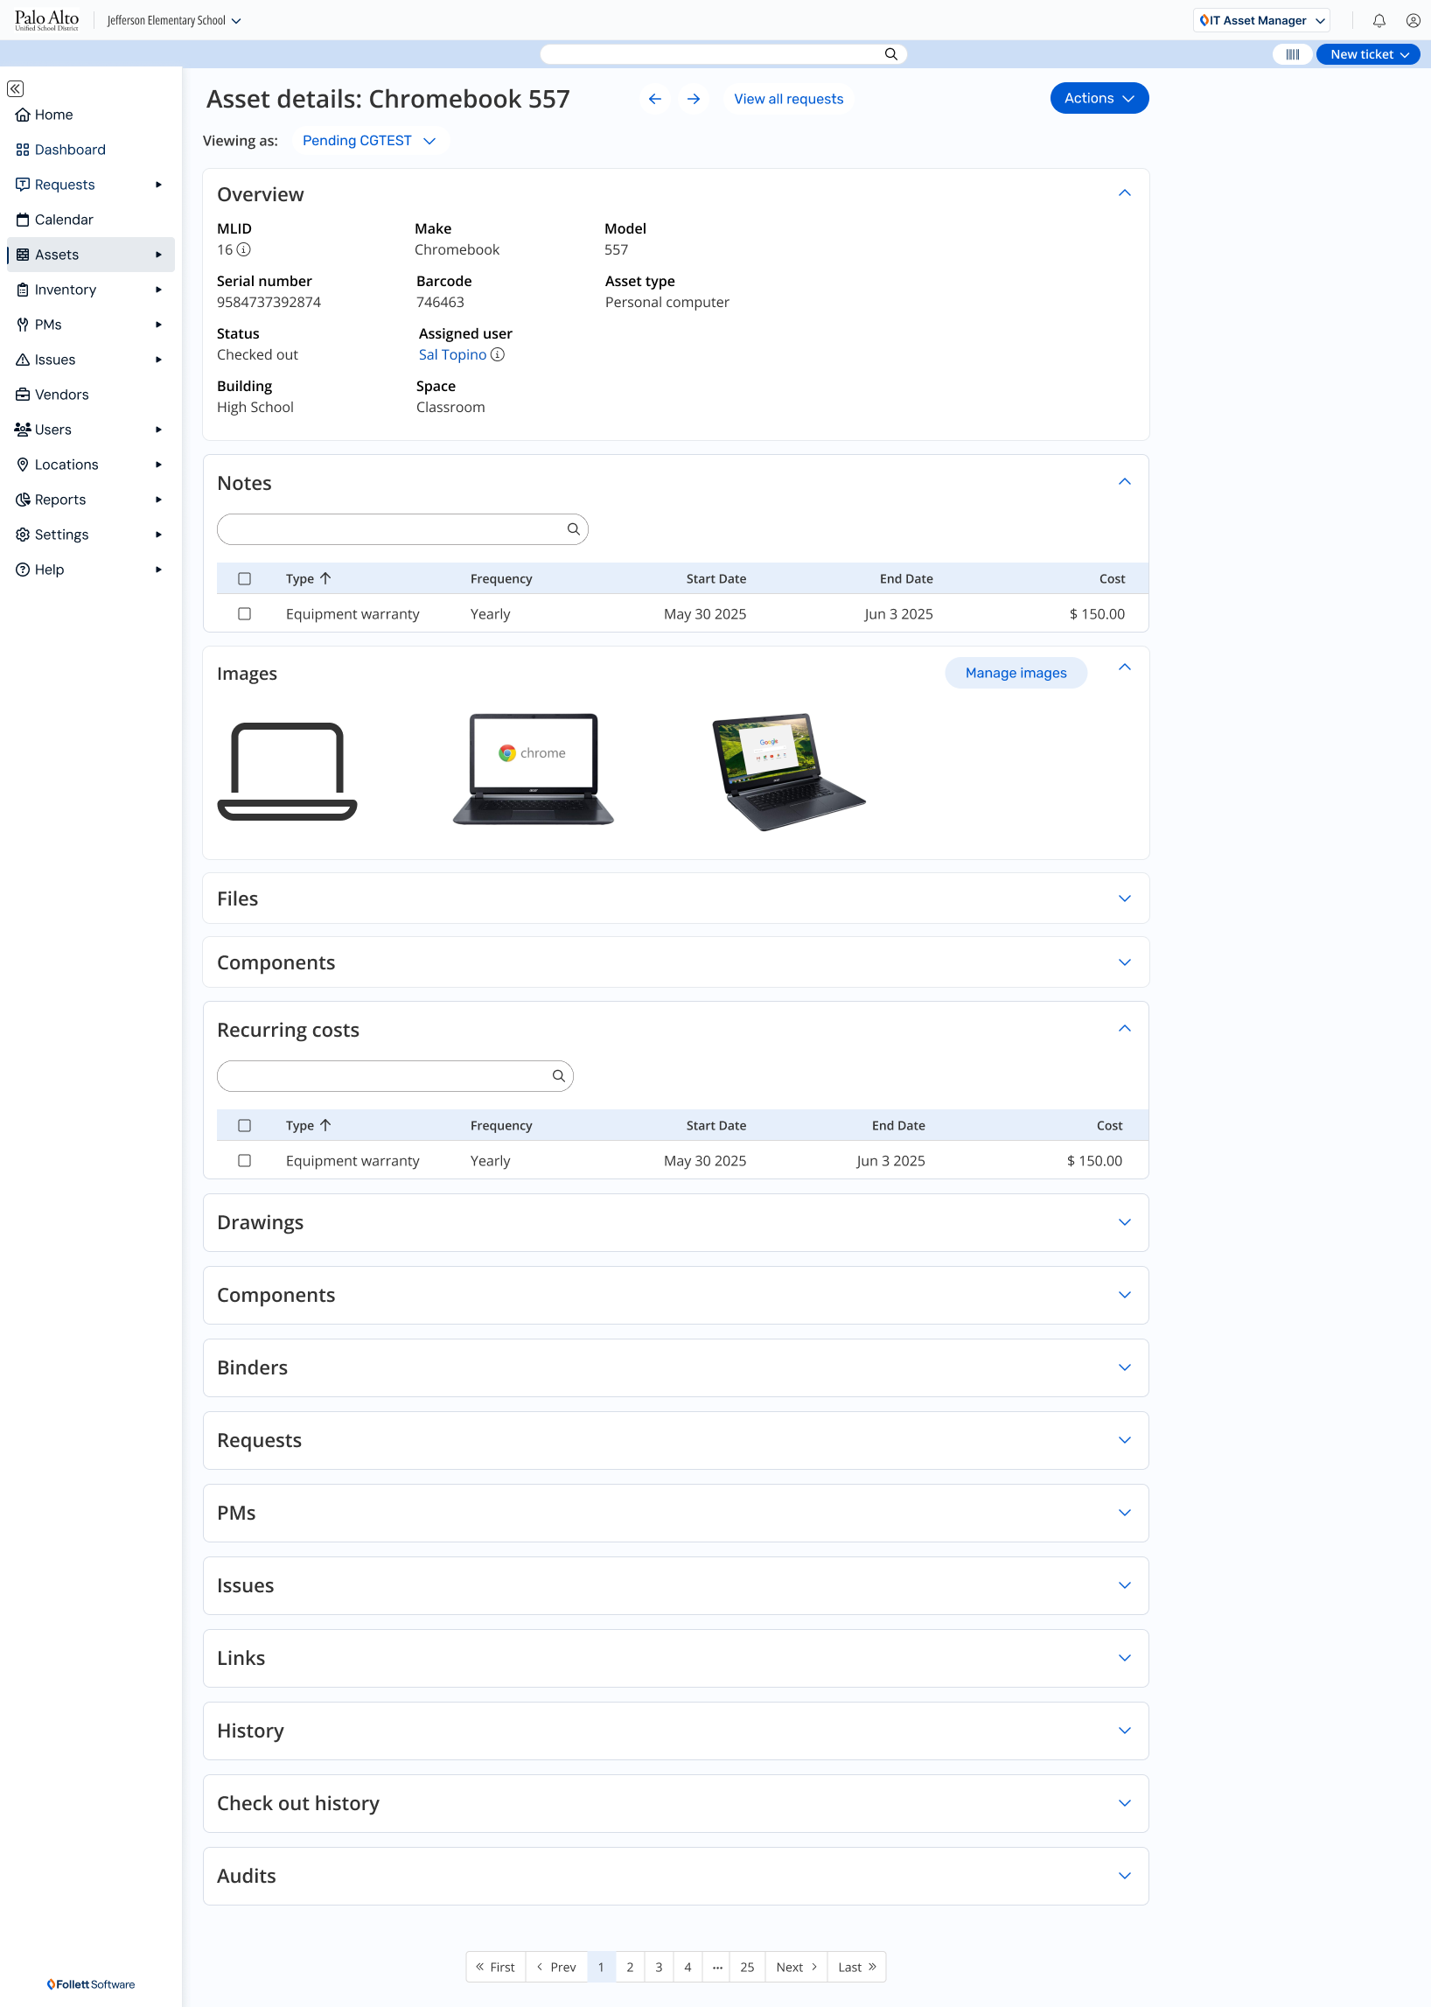Click the info icon next to MLID 16

(243, 250)
